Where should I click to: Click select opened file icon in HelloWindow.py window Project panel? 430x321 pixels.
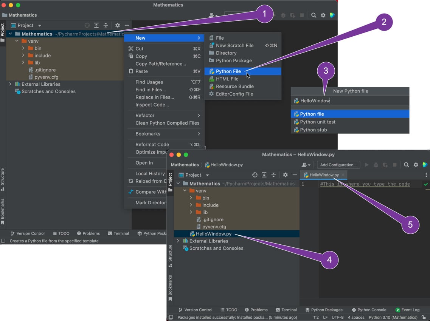point(255,175)
